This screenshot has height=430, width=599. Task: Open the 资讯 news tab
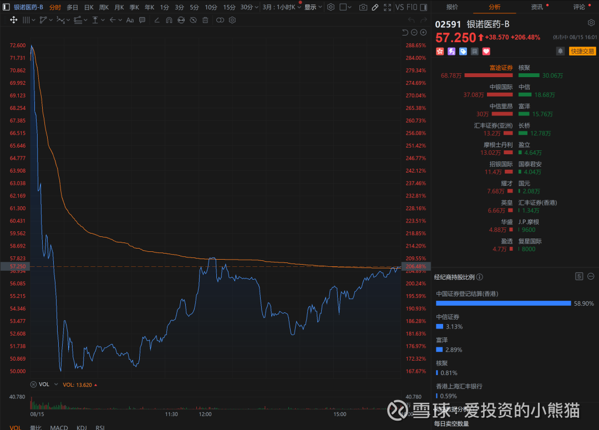pyautogui.click(x=537, y=7)
